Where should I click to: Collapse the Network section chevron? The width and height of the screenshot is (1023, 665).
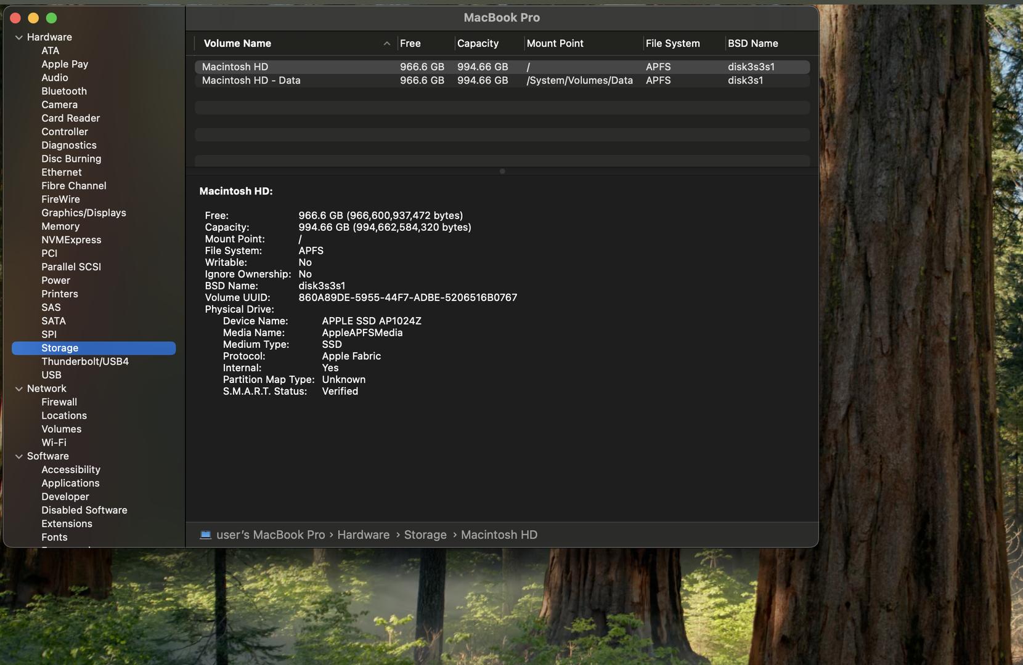click(x=19, y=389)
